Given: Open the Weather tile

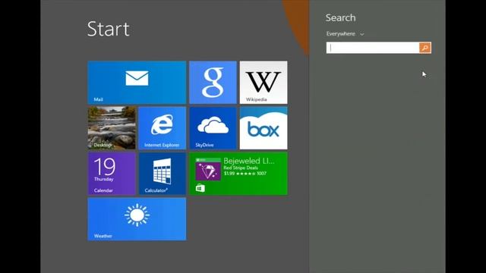Looking at the screenshot, I should tap(137, 219).
